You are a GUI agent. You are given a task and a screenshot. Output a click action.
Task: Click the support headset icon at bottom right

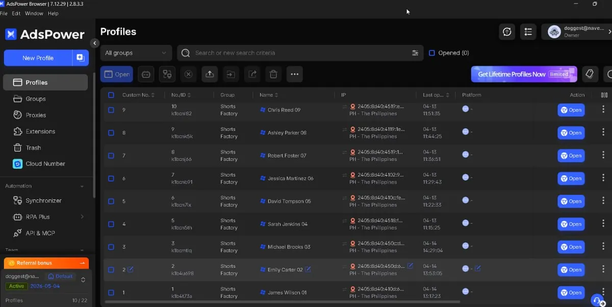597,301
